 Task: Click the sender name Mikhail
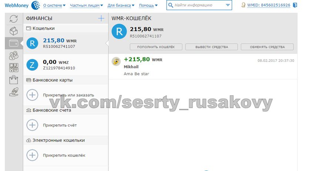131,67
